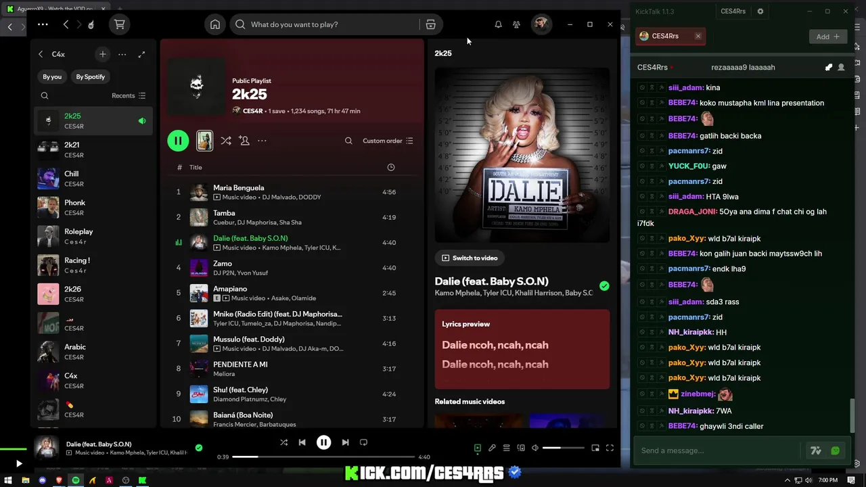Skip to next track
This screenshot has width=866, height=487.
tap(345, 442)
